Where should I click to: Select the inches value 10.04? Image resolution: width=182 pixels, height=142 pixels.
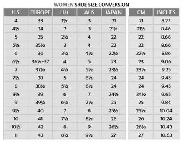(166, 111)
